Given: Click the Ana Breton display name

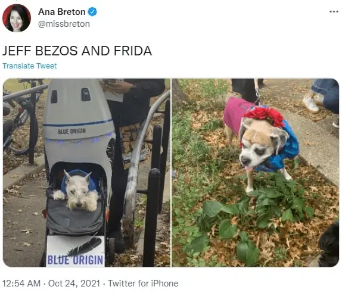Looking at the screenshot, I should tap(62, 12).
